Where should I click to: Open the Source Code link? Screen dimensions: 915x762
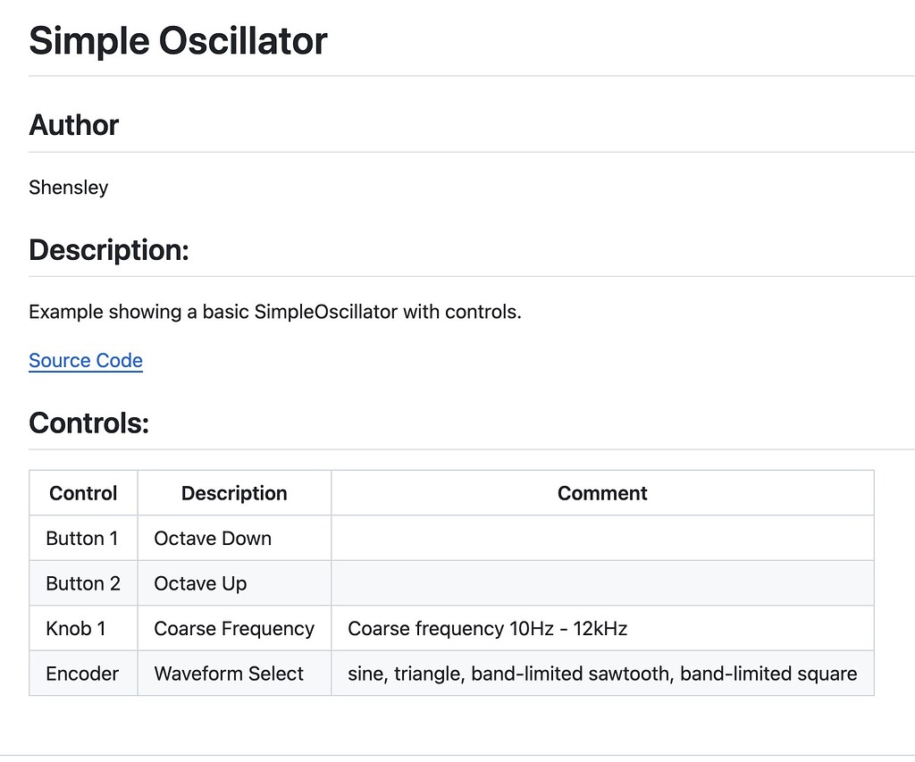86,361
